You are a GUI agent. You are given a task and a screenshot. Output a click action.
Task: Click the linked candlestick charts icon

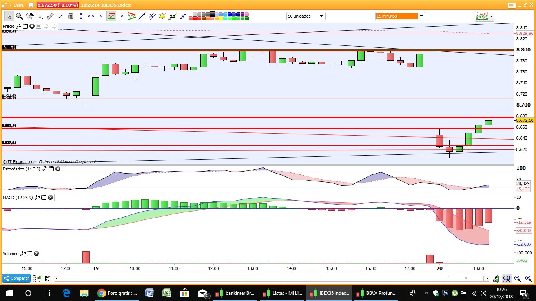(x=37, y=278)
